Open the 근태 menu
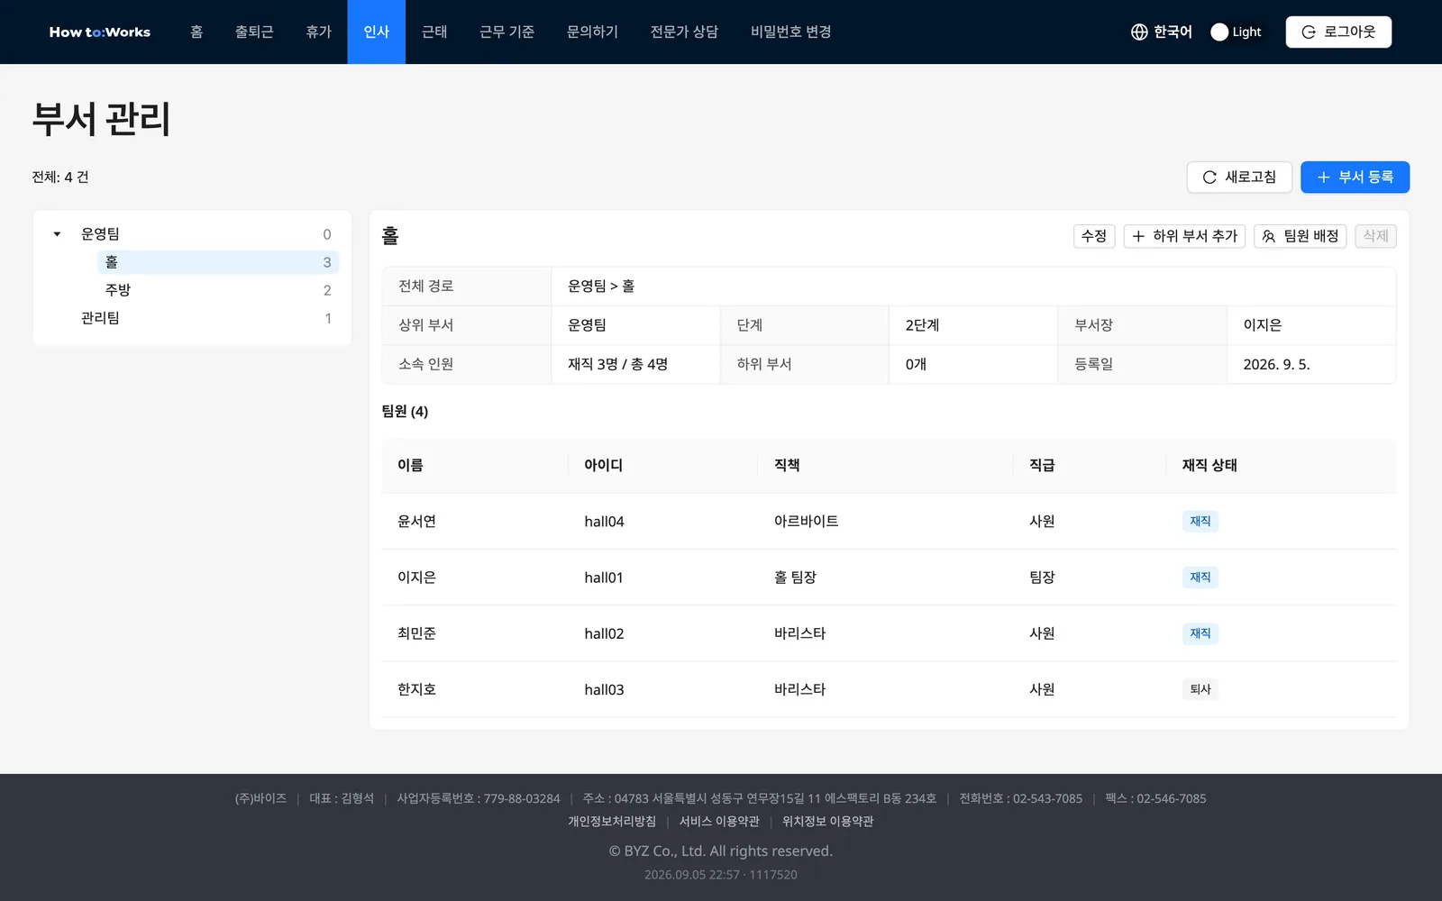 (x=434, y=32)
